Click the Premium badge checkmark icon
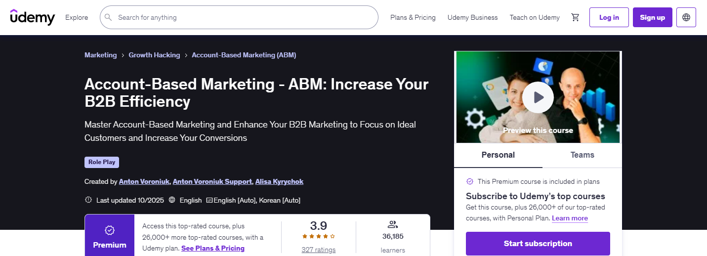This screenshot has height=256, width=707. pos(110,230)
